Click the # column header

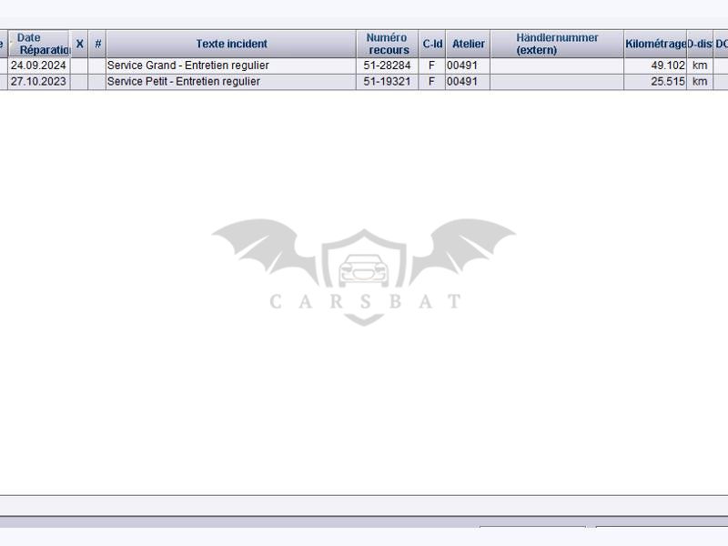click(97, 44)
